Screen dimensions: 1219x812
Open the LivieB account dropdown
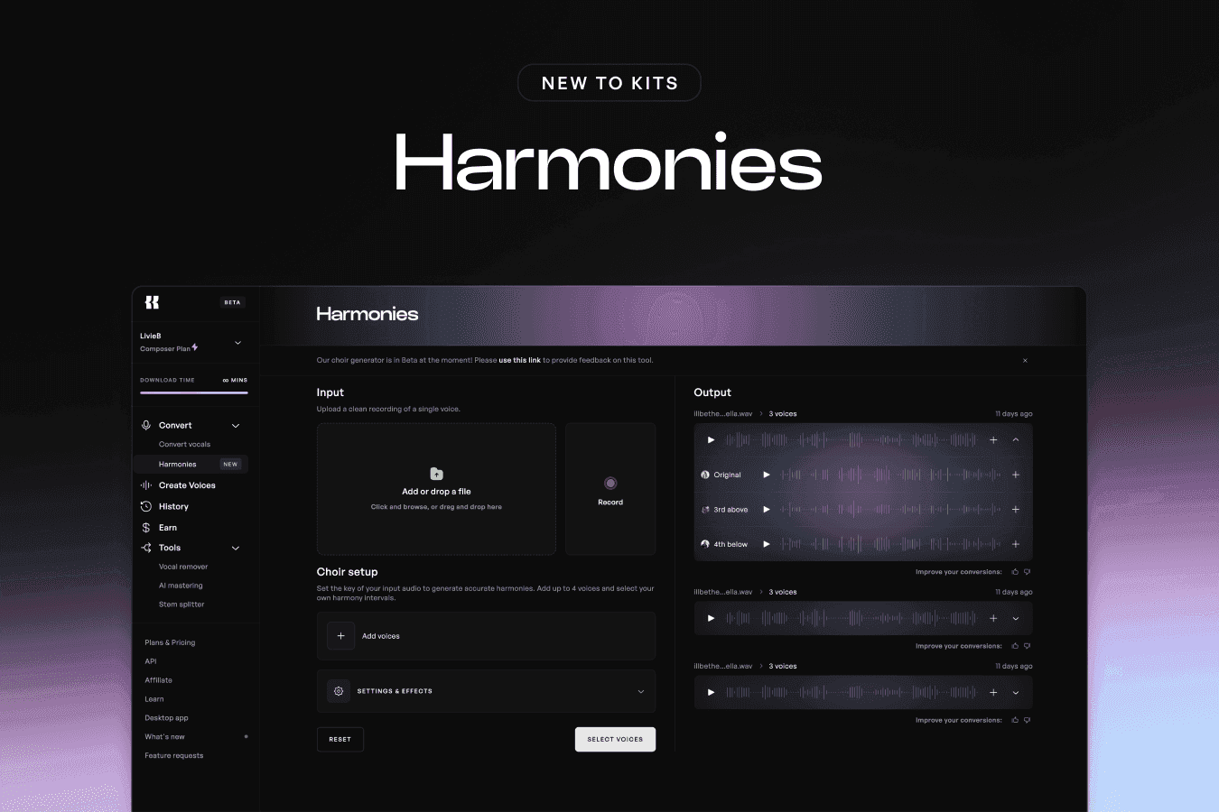[x=238, y=343]
